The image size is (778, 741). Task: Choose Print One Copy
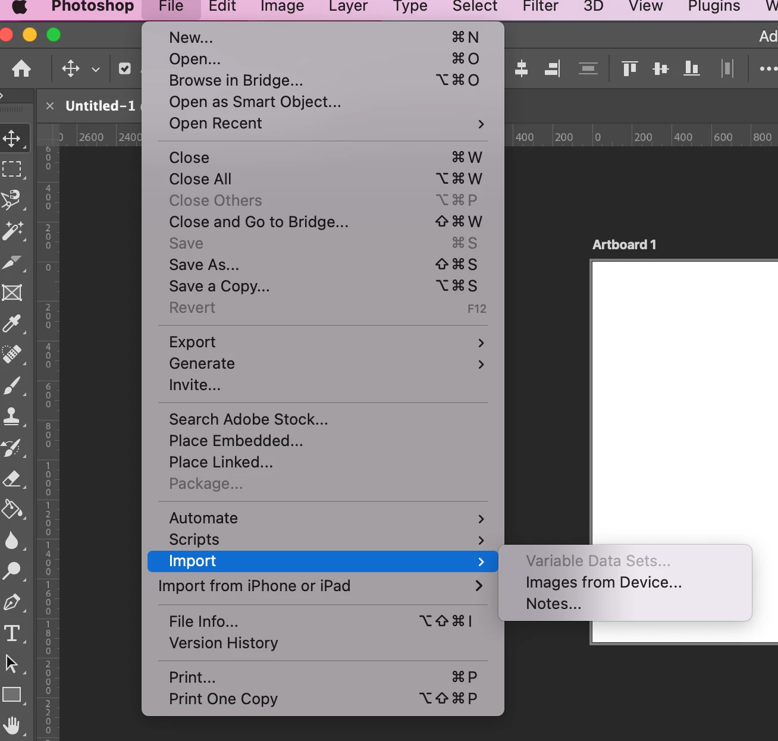pos(323,699)
